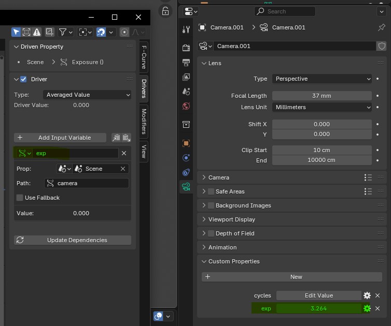Open the snapping options arrow
Viewport: 391px width, 326px height.
click(x=111, y=32)
